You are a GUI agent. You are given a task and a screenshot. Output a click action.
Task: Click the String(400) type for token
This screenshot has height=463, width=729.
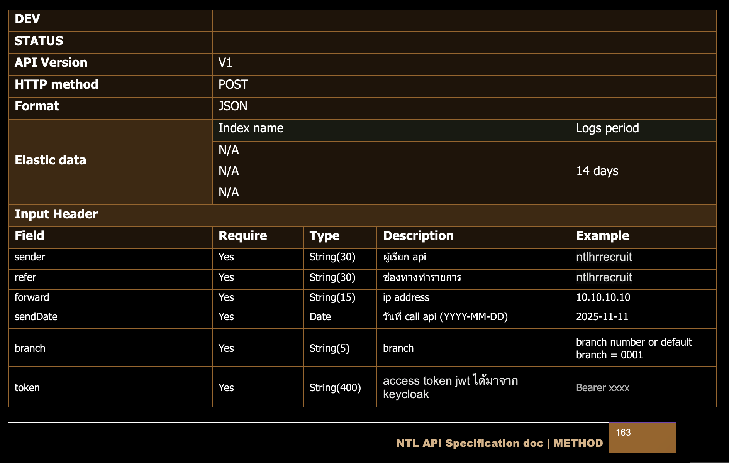pyautogui.click(x=335, y=387)
